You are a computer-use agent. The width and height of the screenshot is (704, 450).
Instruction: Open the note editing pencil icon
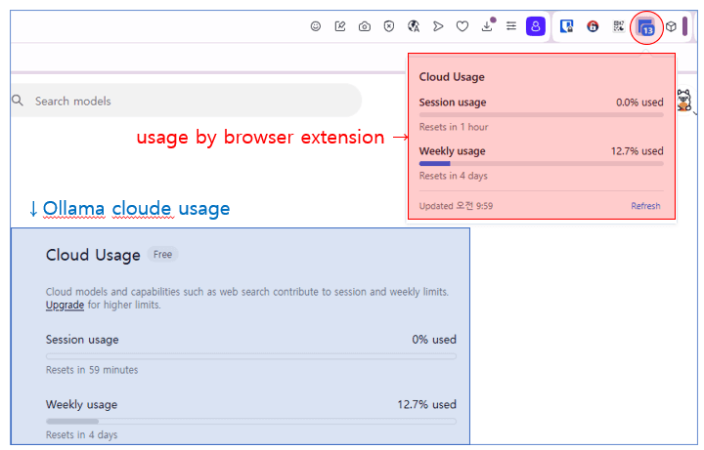point(340,26)
